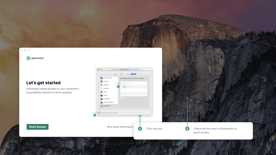Toggle the zoom.us checkbox
This screenshot has width=276, height=155.
[122, 87]
